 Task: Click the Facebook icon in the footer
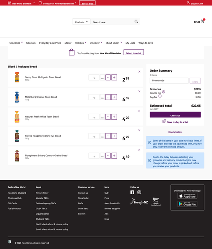tap(132, 192)
